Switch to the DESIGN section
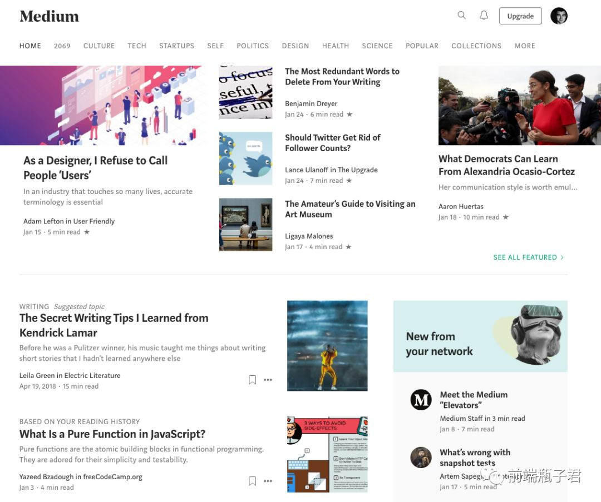The height and width of the screenshot is (502, 601). click(x=295, y=46)
